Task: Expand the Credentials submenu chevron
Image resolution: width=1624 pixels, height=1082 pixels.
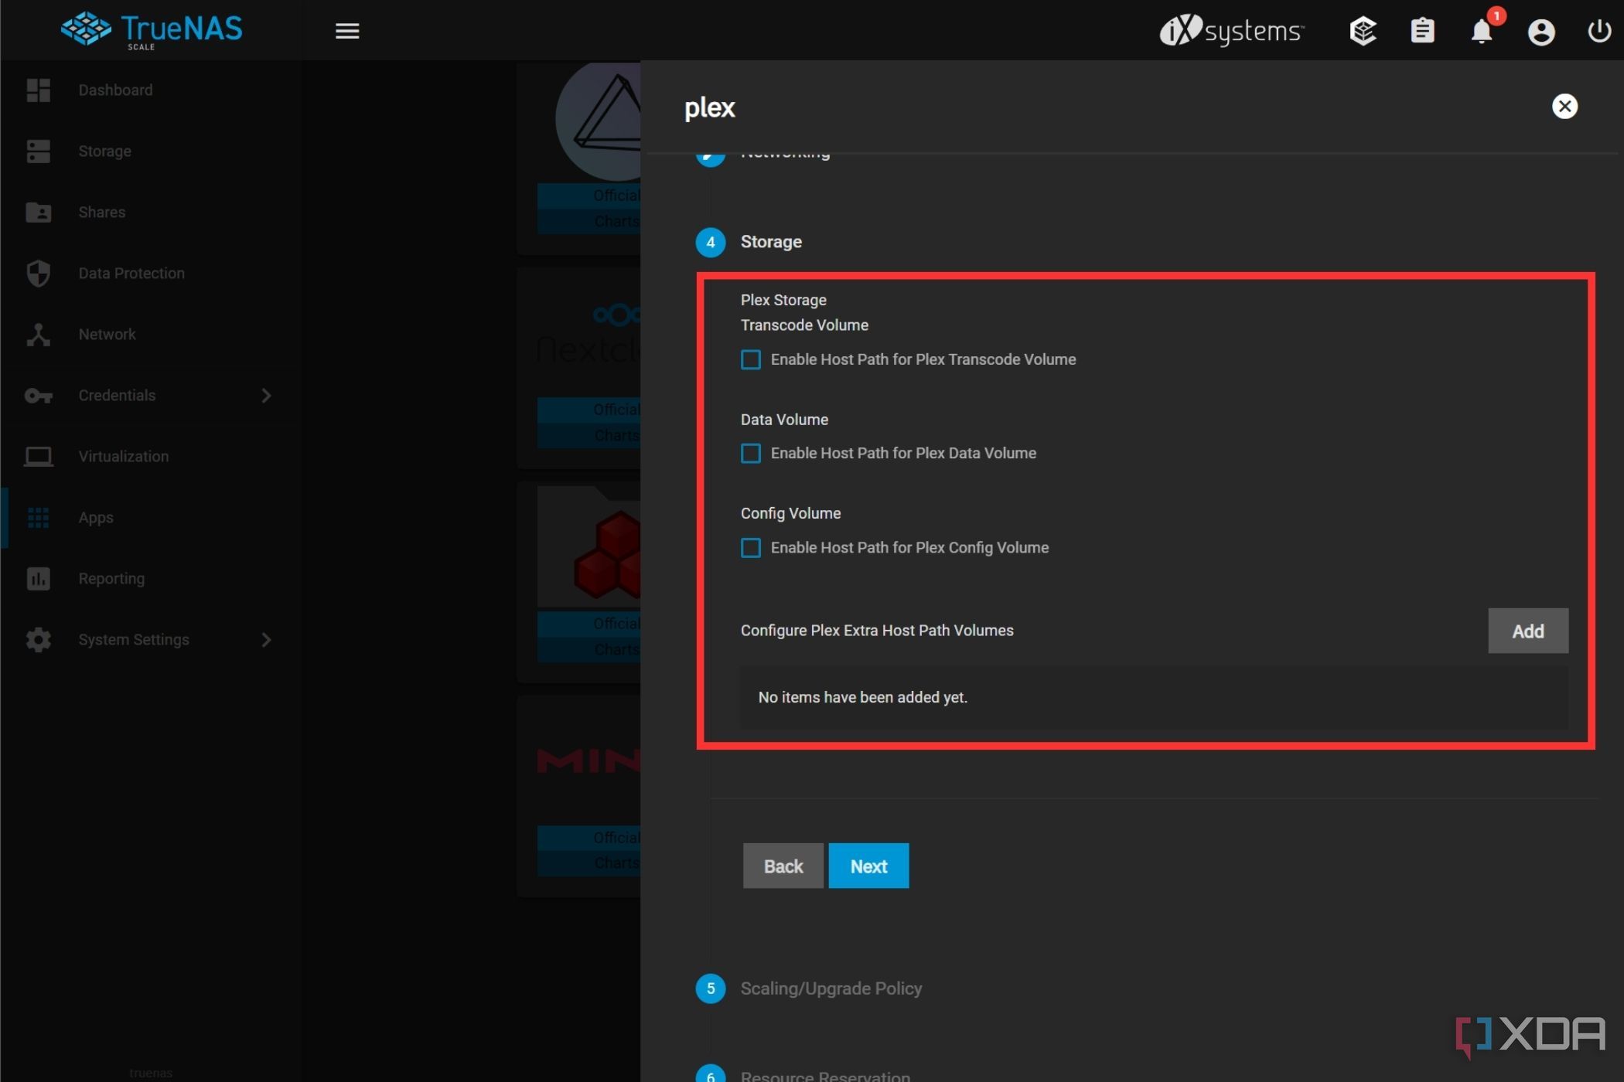Action: tap(266, 395)
